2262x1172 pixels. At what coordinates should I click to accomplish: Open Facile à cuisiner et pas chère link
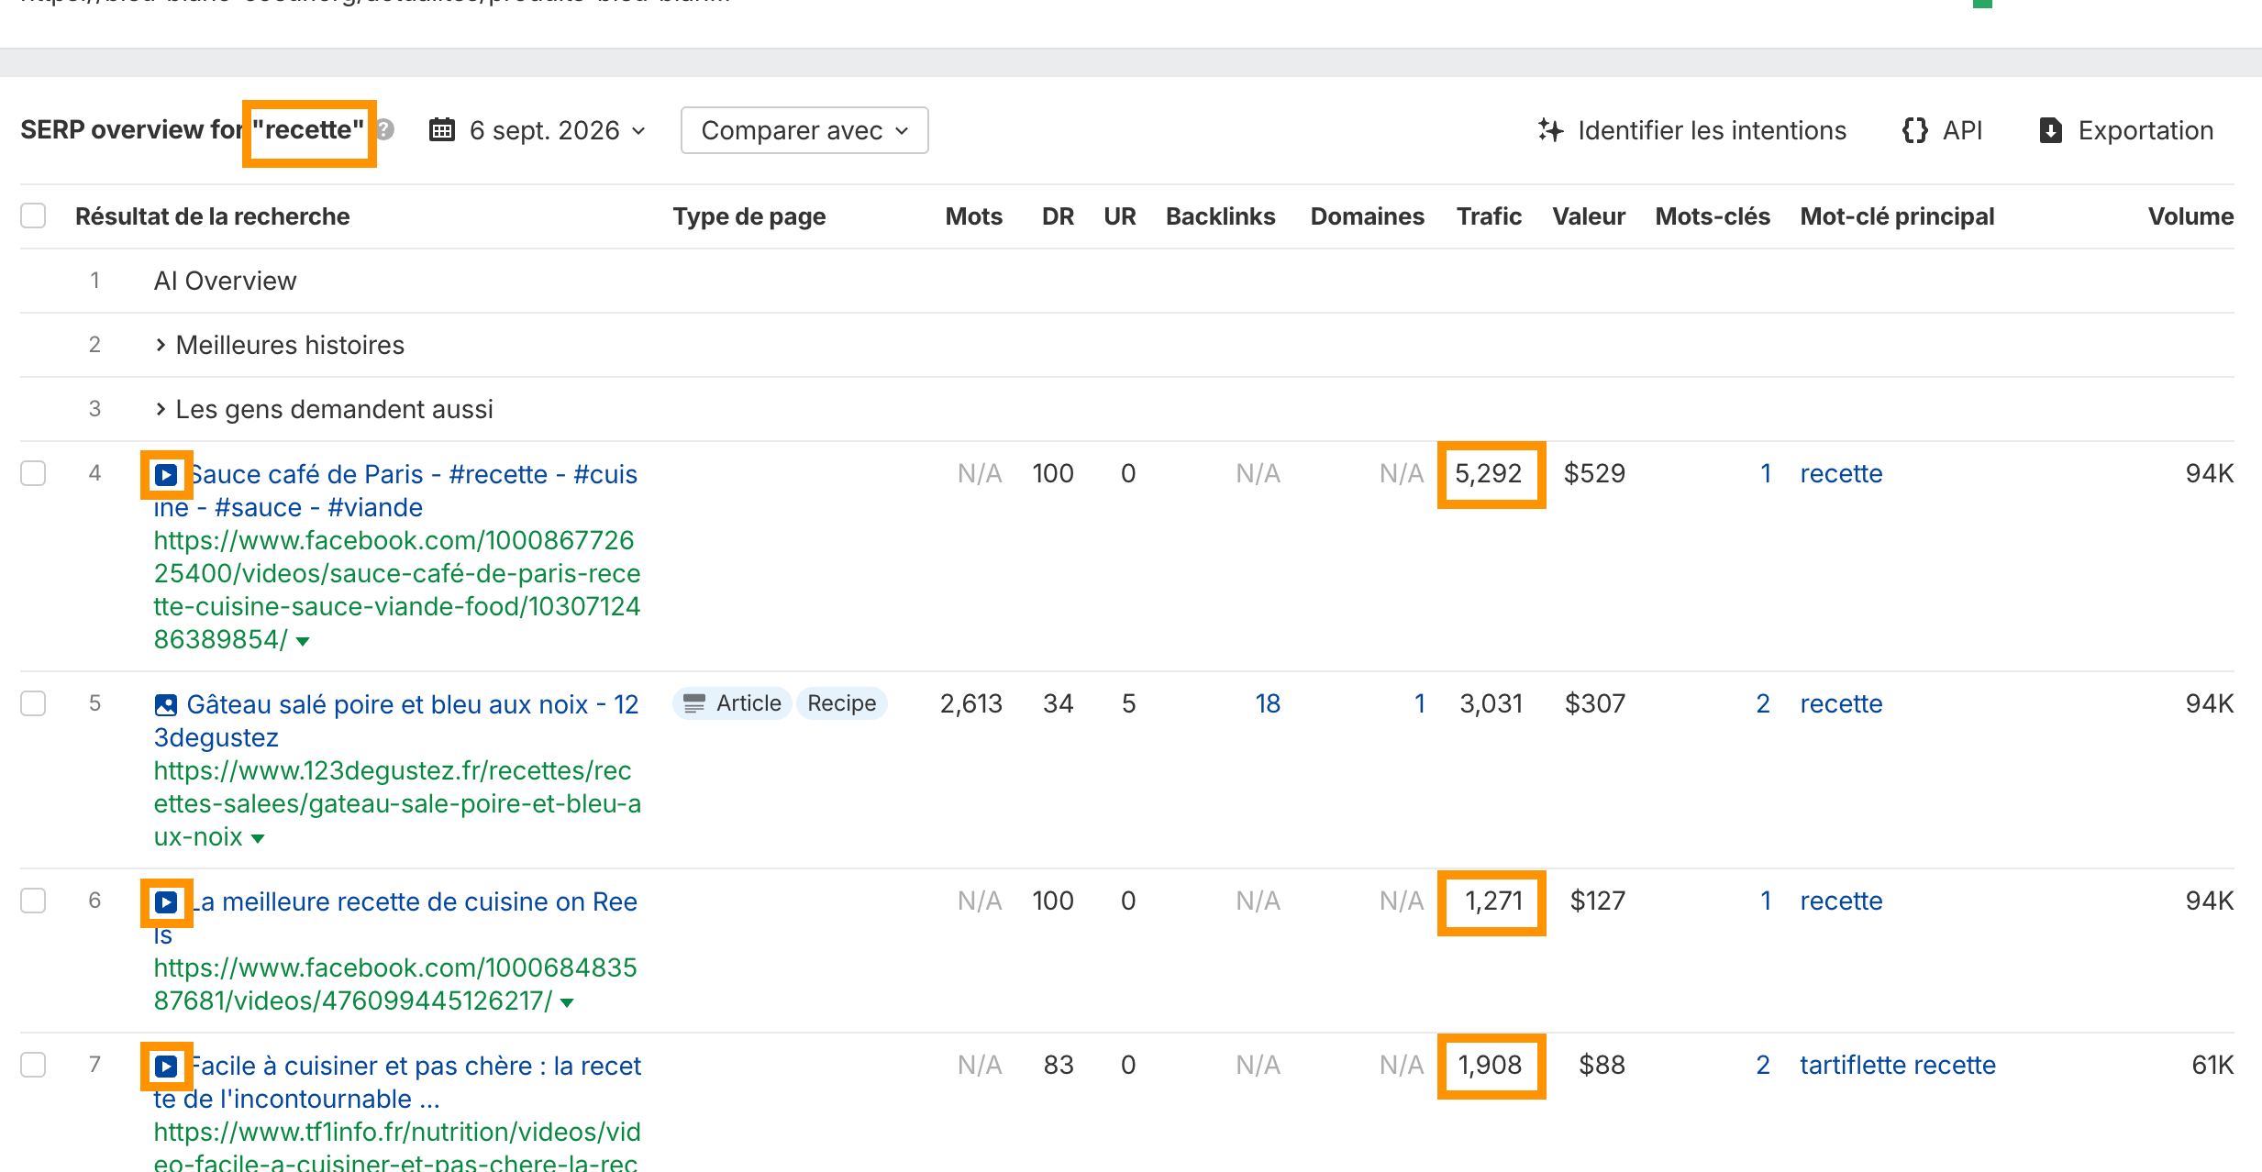pos(397,1082)
